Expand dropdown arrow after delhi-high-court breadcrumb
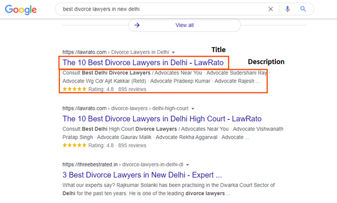 [193, 109]
